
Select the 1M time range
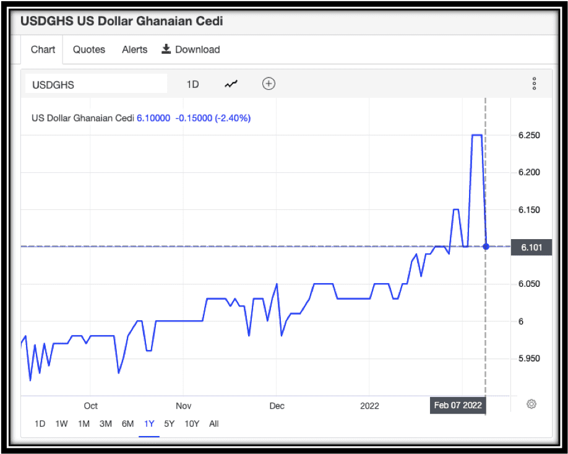[x=84, y=424]
